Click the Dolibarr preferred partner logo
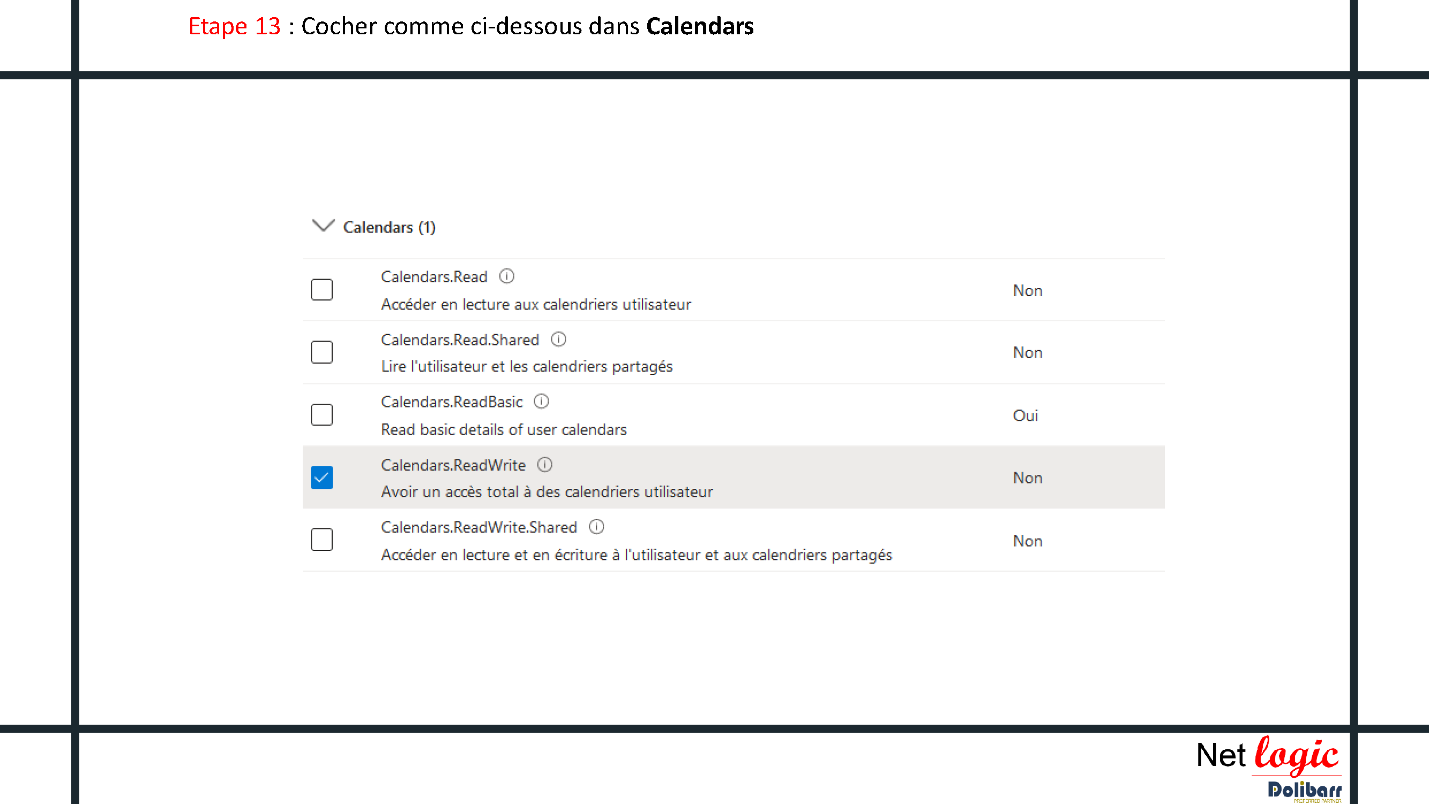 tap(1304, 791)
